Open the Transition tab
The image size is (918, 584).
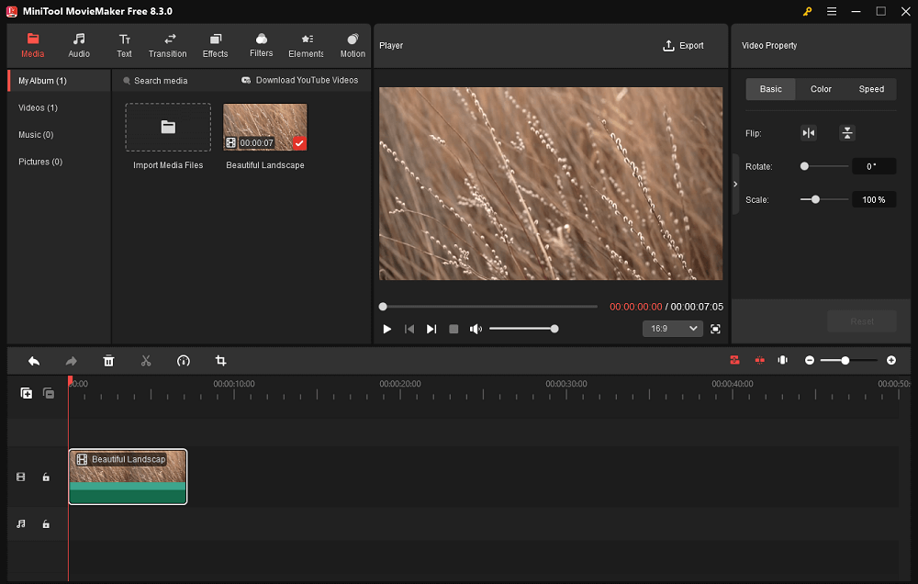[x=167, y=45]
